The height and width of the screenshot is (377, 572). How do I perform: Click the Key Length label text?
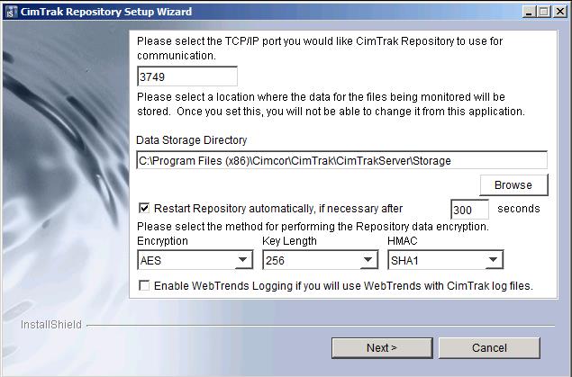(290, 242)
